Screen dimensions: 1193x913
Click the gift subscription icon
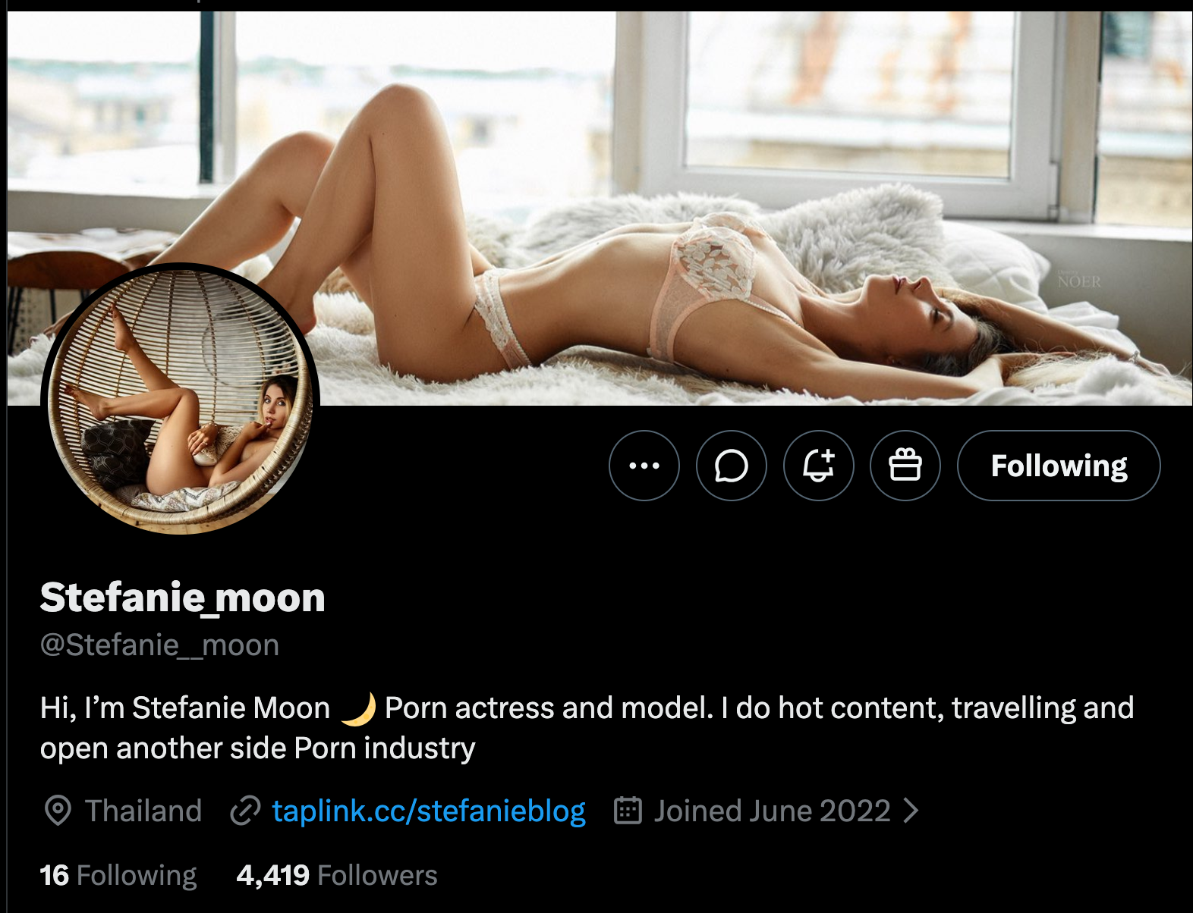point(905,466)
